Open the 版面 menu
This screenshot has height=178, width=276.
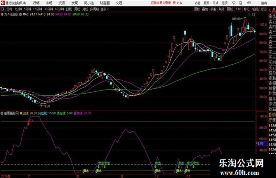tap(206, 3)
